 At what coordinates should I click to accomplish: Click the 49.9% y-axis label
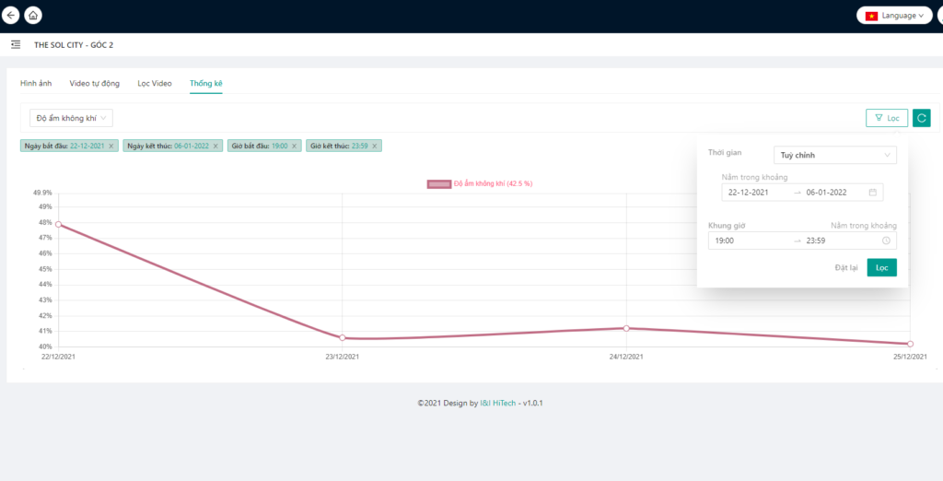click(42, 194)
